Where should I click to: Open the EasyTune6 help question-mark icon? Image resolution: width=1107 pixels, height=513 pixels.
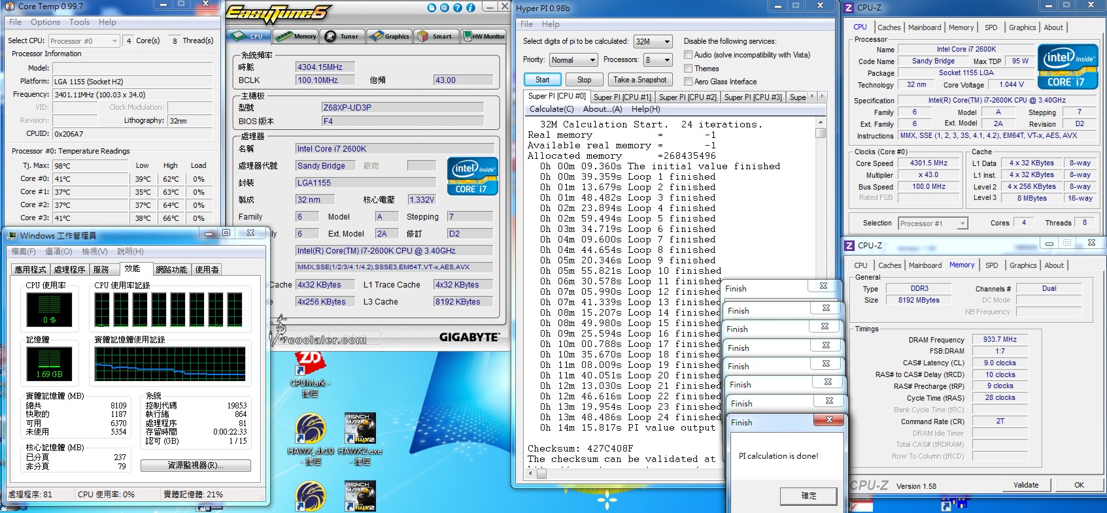point(458,8)
